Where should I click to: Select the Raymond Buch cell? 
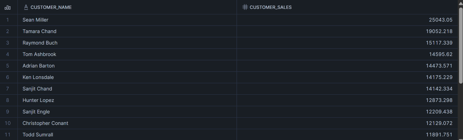tap(40, 43)
